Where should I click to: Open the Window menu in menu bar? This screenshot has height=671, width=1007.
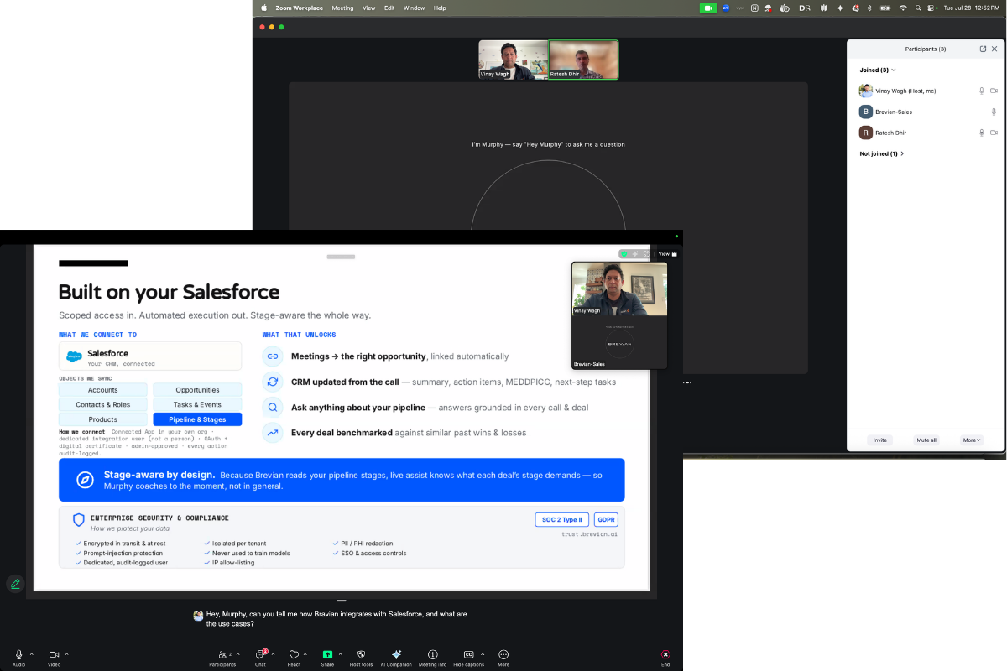414,8
